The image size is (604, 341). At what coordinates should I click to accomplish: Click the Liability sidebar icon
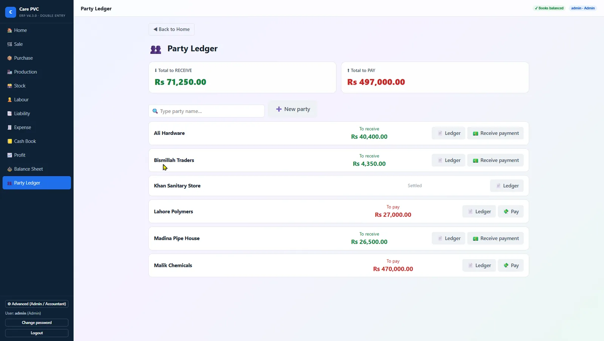tap(10, 114)
